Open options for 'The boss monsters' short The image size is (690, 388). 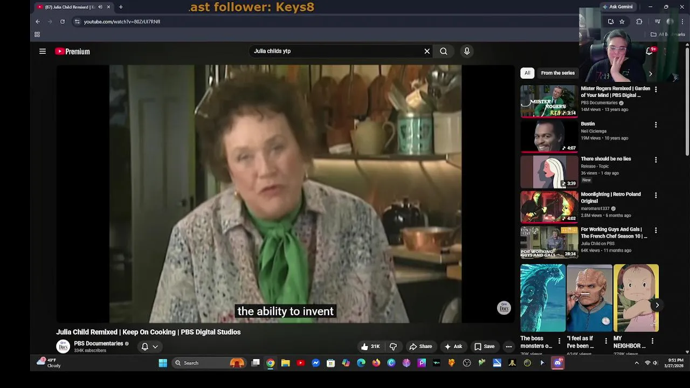pyautogui.click(x=559, y=341)
